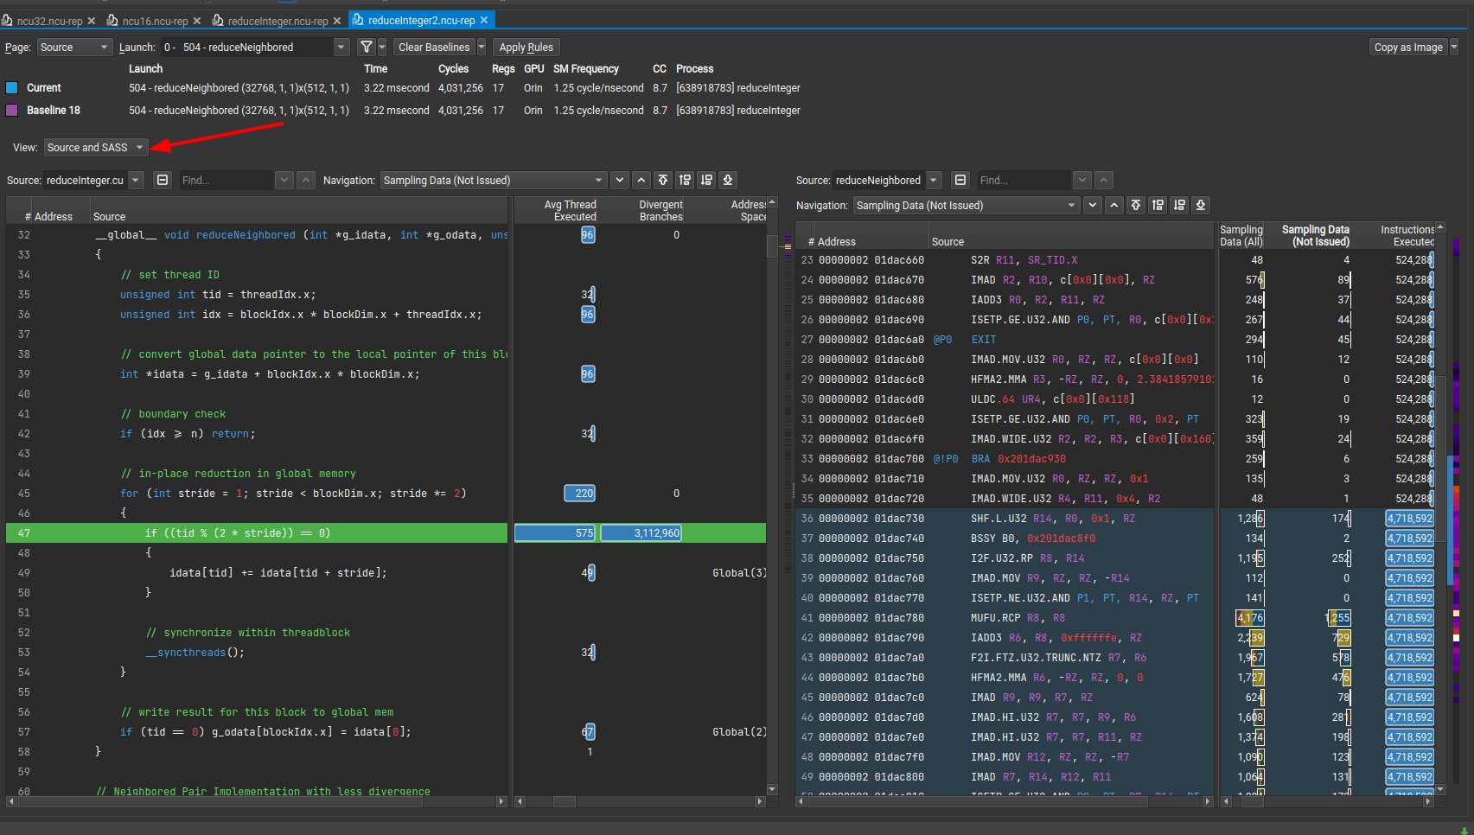This screenshot has width=1474, height=835.
Task: Open left Navigation metric dropdown
Action: pos(493,180)
